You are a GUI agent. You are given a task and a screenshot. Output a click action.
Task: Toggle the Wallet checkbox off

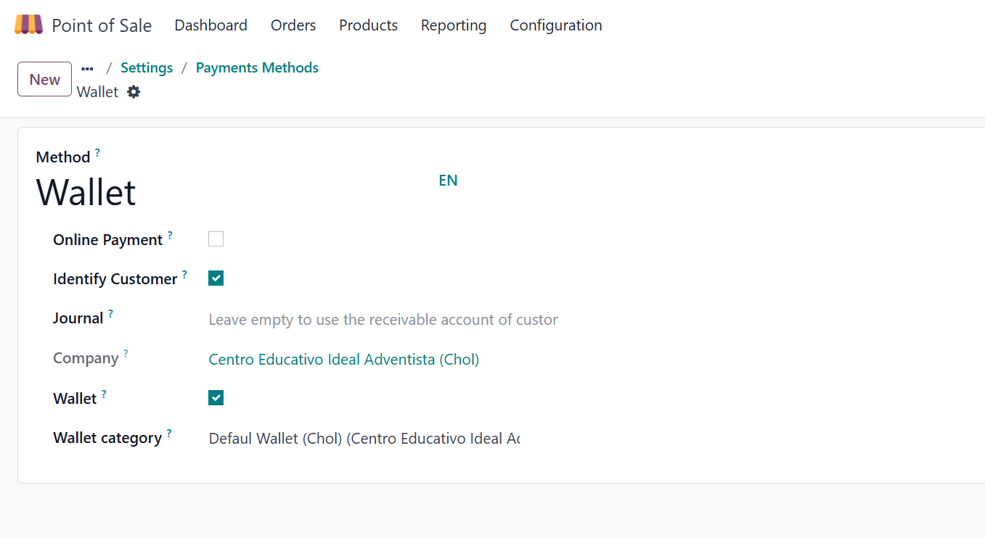[x=216, y=398]
